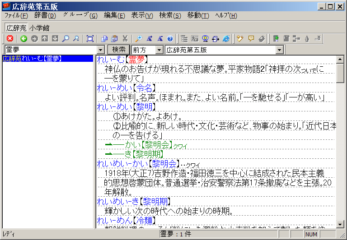The height and width of the screenshot is (240, 347).
Task: Jump to next entry with down-arrow icon
Action: point(55,39)
